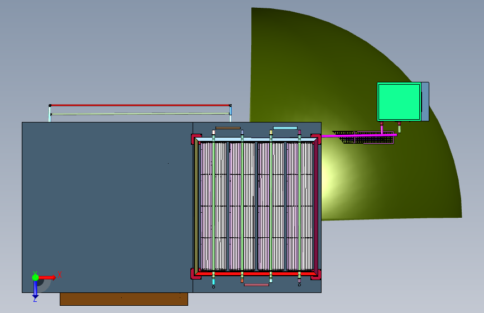
Task: Select the large blue-gray left panel
Action: (x=107, y=207)
